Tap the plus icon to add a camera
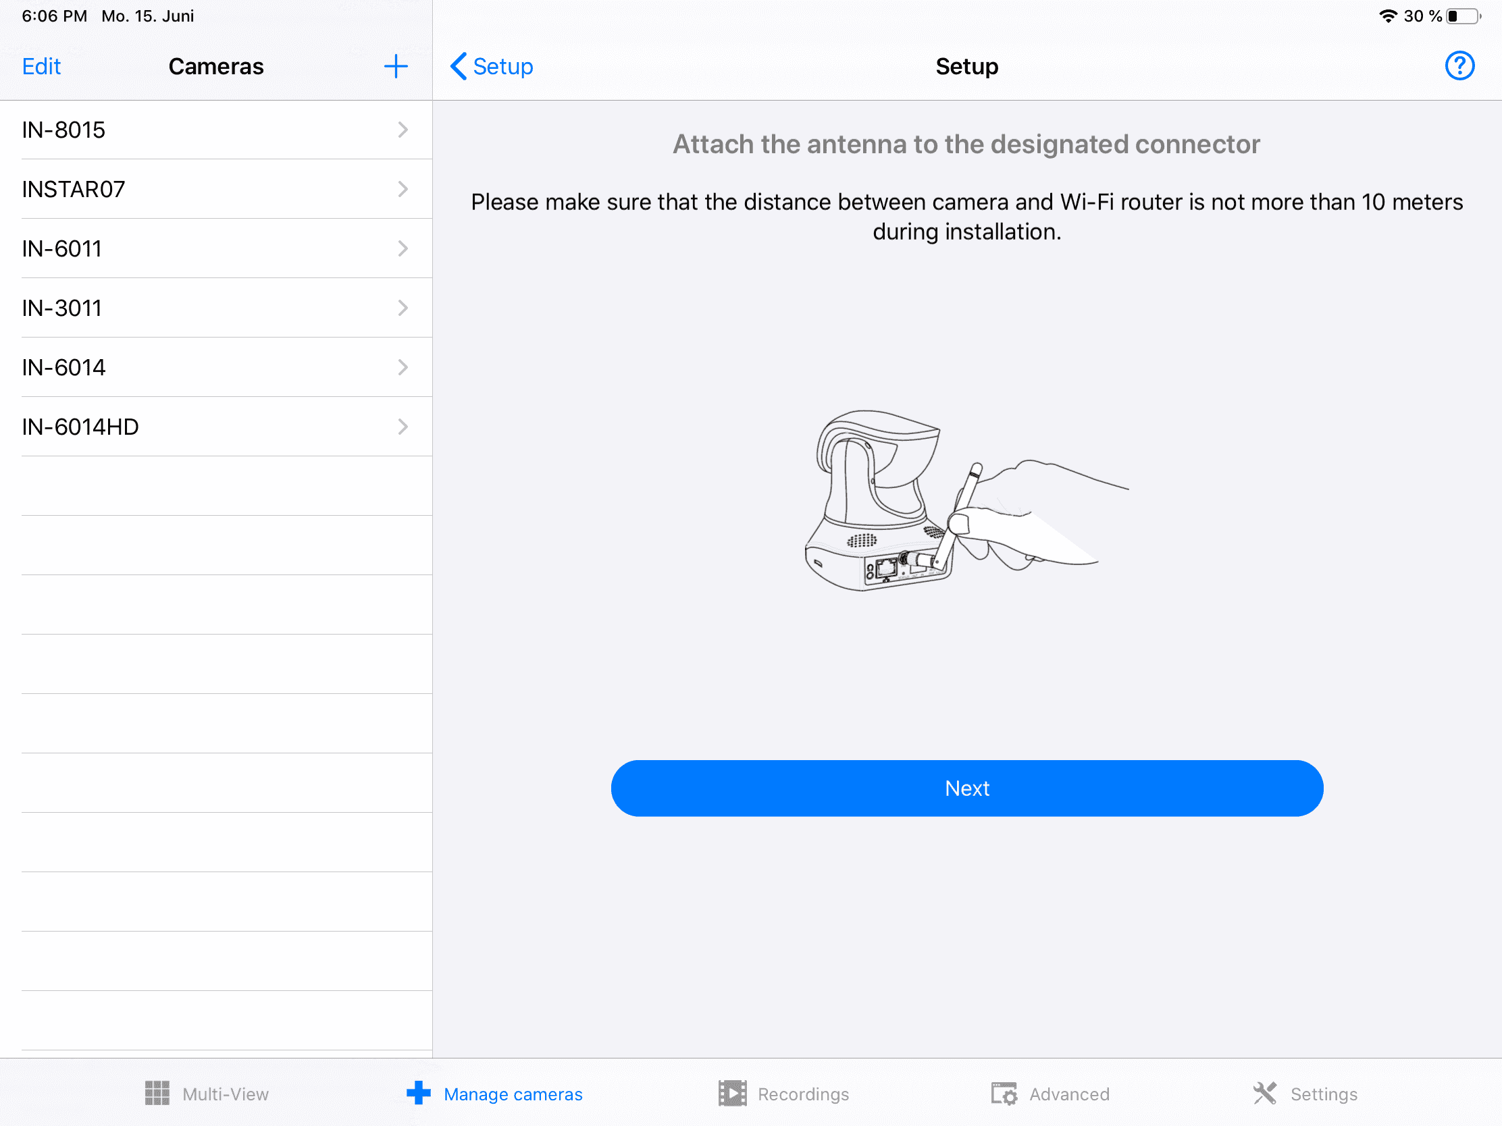 (395, 67)
